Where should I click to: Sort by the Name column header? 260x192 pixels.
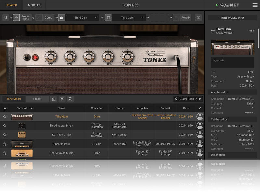coord(61,108)
